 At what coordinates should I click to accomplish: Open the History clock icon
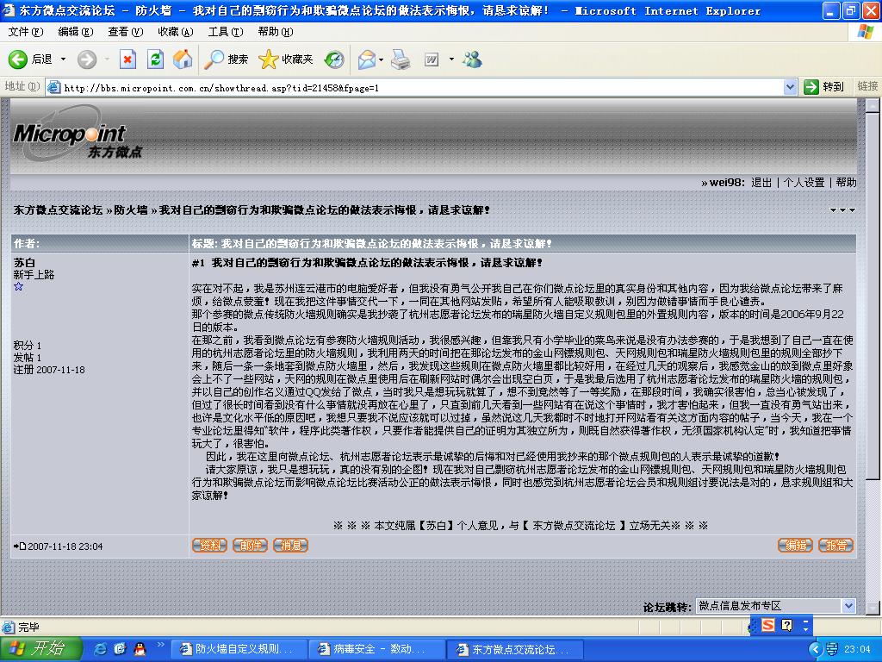(334, 59)
